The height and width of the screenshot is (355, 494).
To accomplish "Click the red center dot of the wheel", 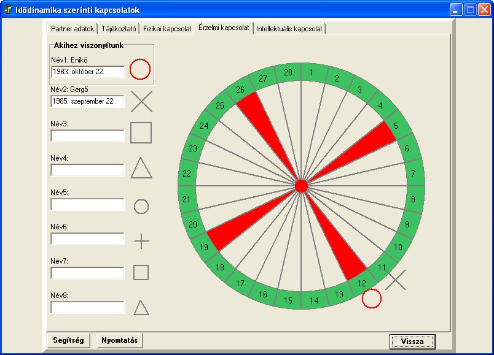I will [x=301, y=186].
